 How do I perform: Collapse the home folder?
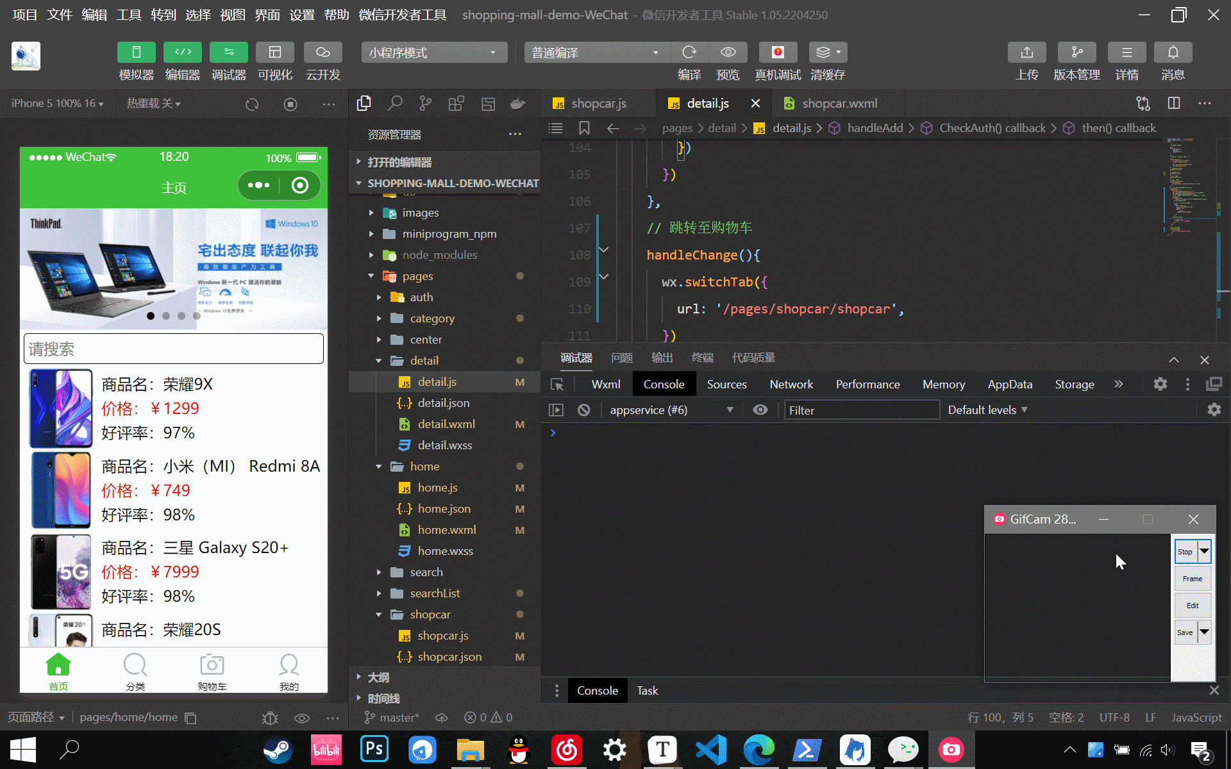pyautogui.click(x=424, y=467)
